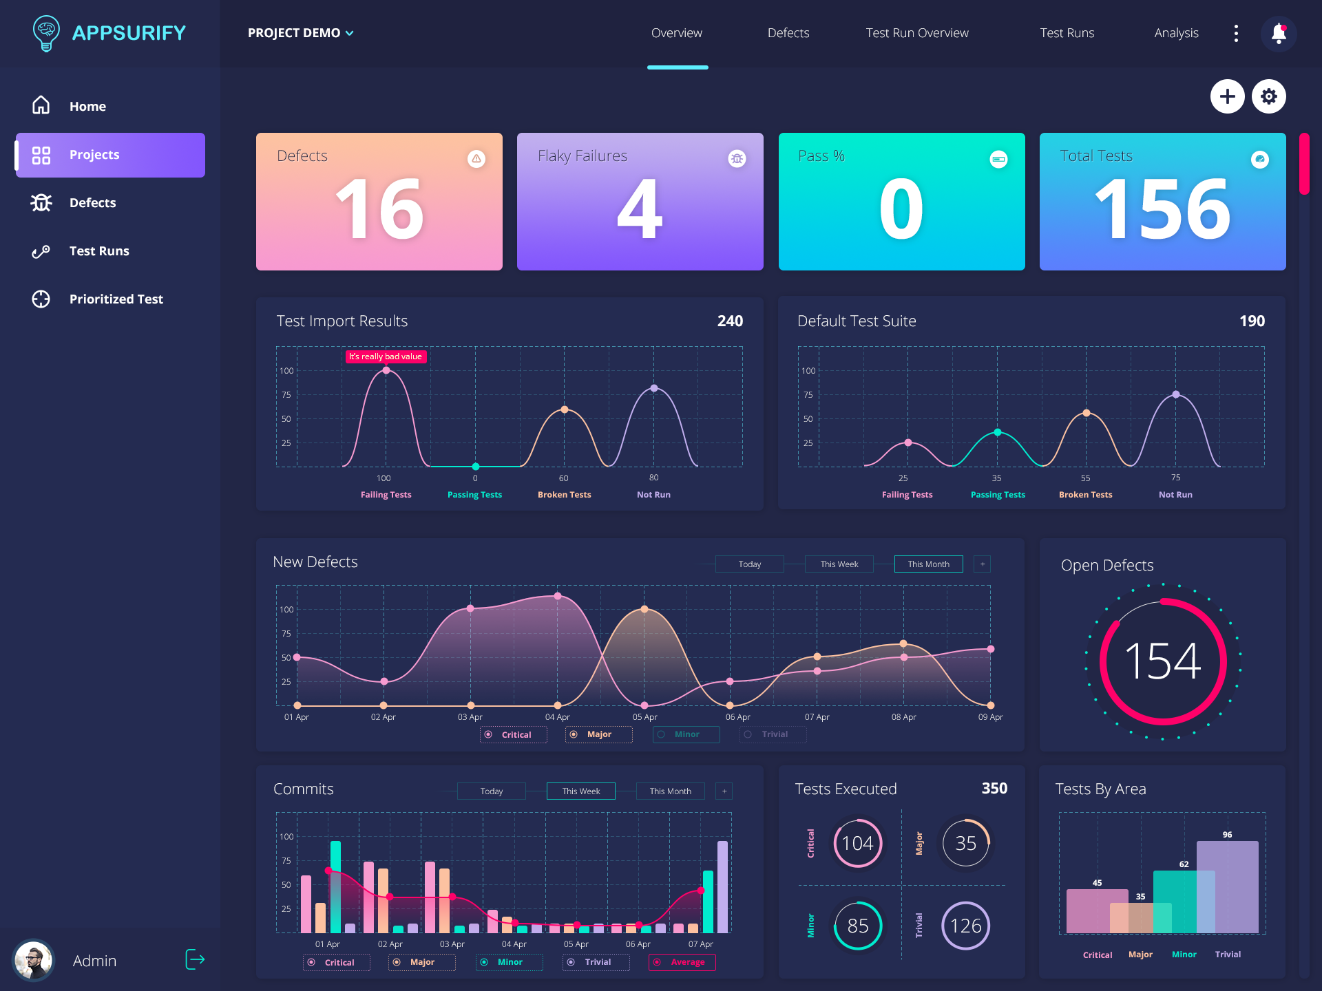Image resolution: width=1322 pixels, height=991 pixels.
Task: Open the three-dot more menu
Action: [x=1237, y=33]
